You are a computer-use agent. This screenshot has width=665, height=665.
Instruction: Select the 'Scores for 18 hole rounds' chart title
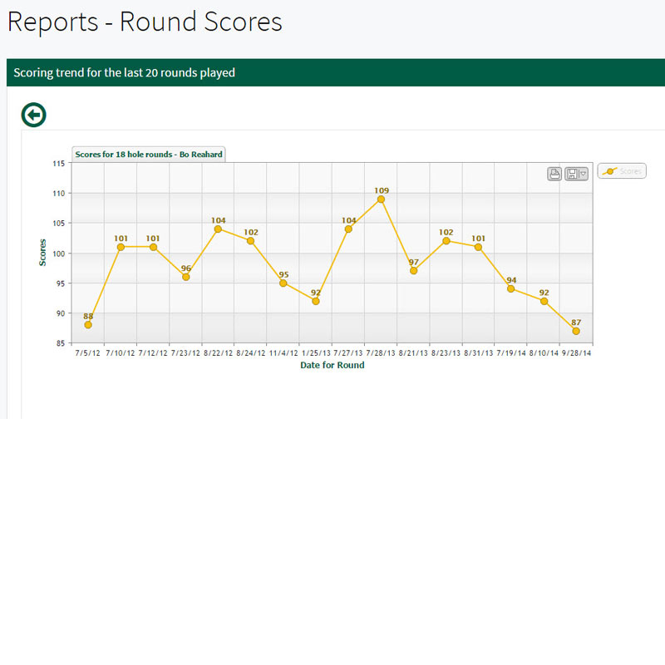coord(148,154)
